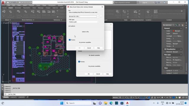This screenshot has height=106, width=189.
Task: Click the Save As icon in Quick Access
Action: 17,2
